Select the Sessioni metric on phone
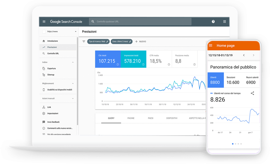 coord(233,80)
